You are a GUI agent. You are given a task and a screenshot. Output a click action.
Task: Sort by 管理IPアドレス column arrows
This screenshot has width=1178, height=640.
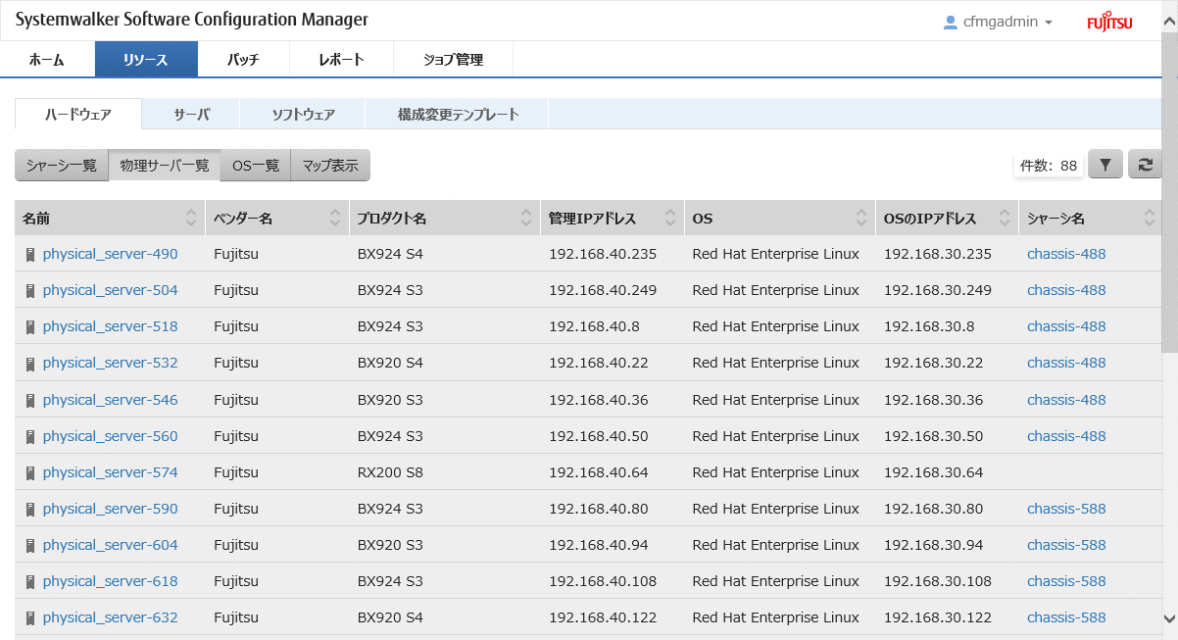(670, 218)
